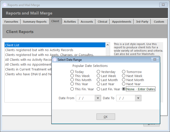Click the Reports and Mail Merge title icon
The width and height of the screenshot is (170, 132).
pos(5,5)
